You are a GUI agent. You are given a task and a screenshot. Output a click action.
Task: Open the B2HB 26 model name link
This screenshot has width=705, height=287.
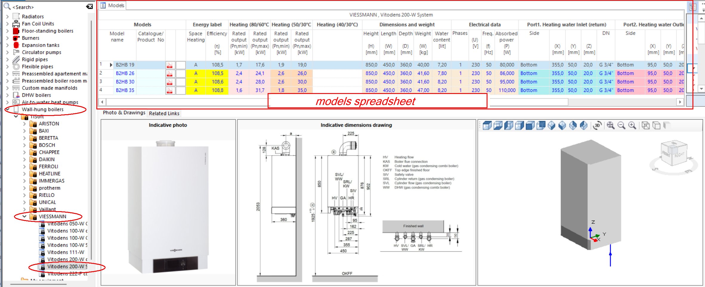pyautogui.click(x=125, y=73)
